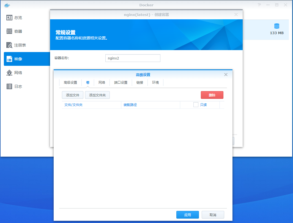Apply settings with the 应用 button
The height and width of the screenshot is (223, 293).
[x=187, y=214]
